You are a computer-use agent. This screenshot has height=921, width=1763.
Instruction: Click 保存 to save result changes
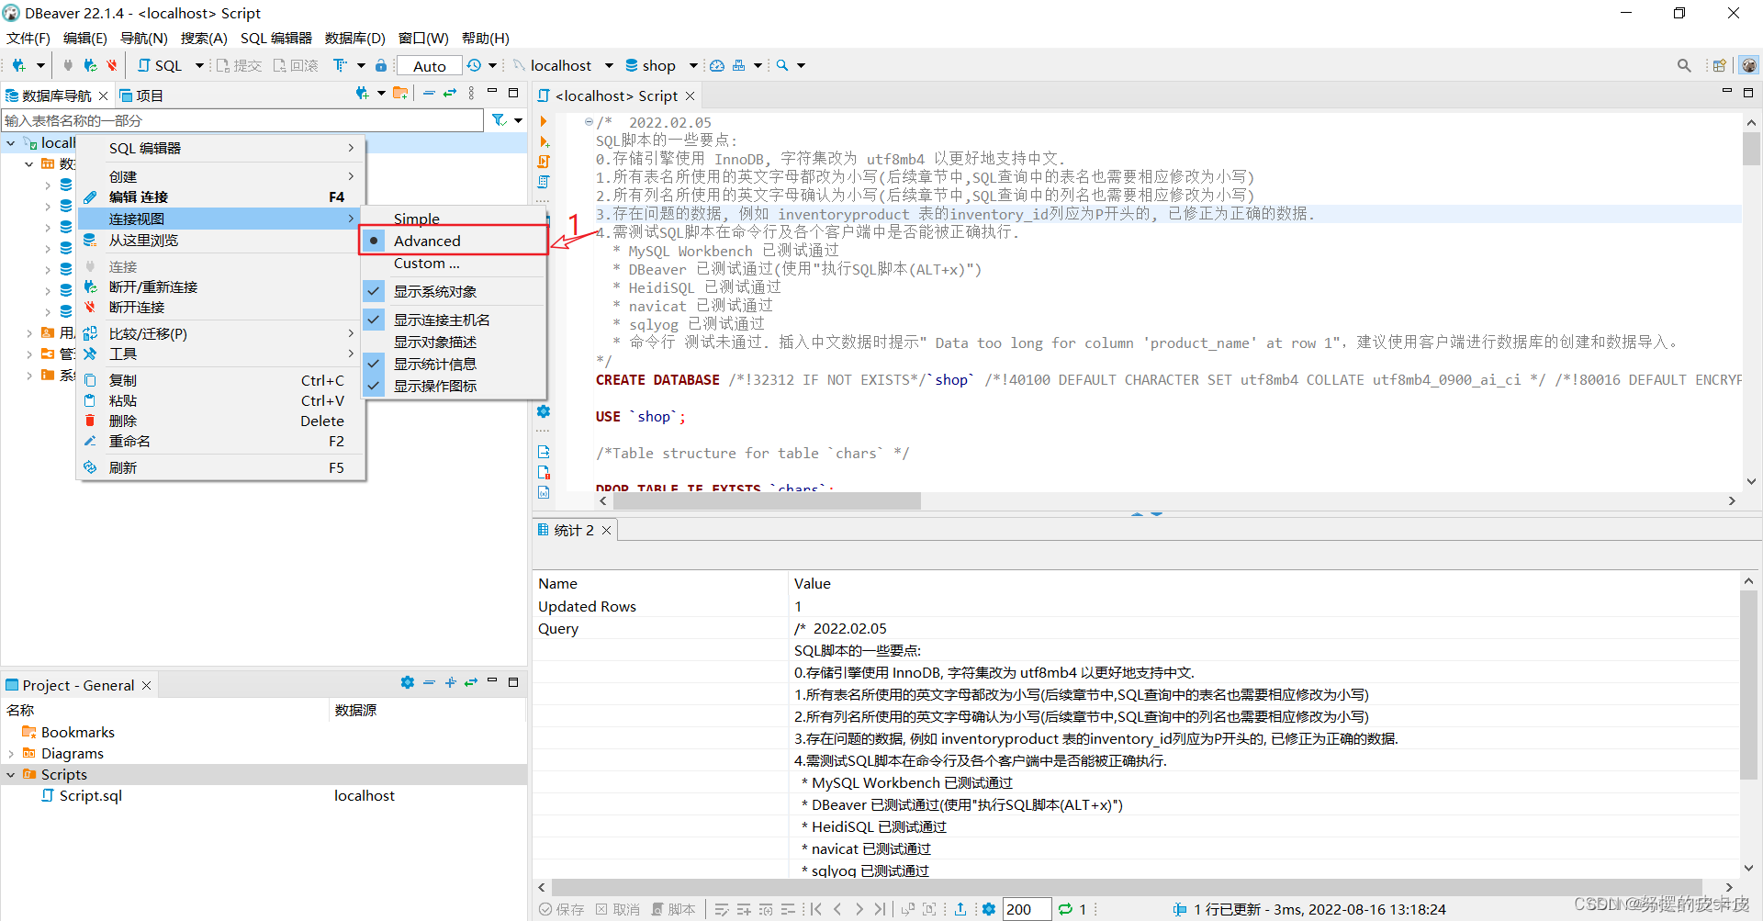(569, 909)
